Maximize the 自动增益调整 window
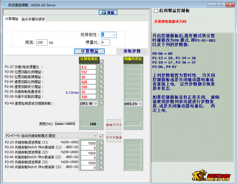 [x=221, y=5]
